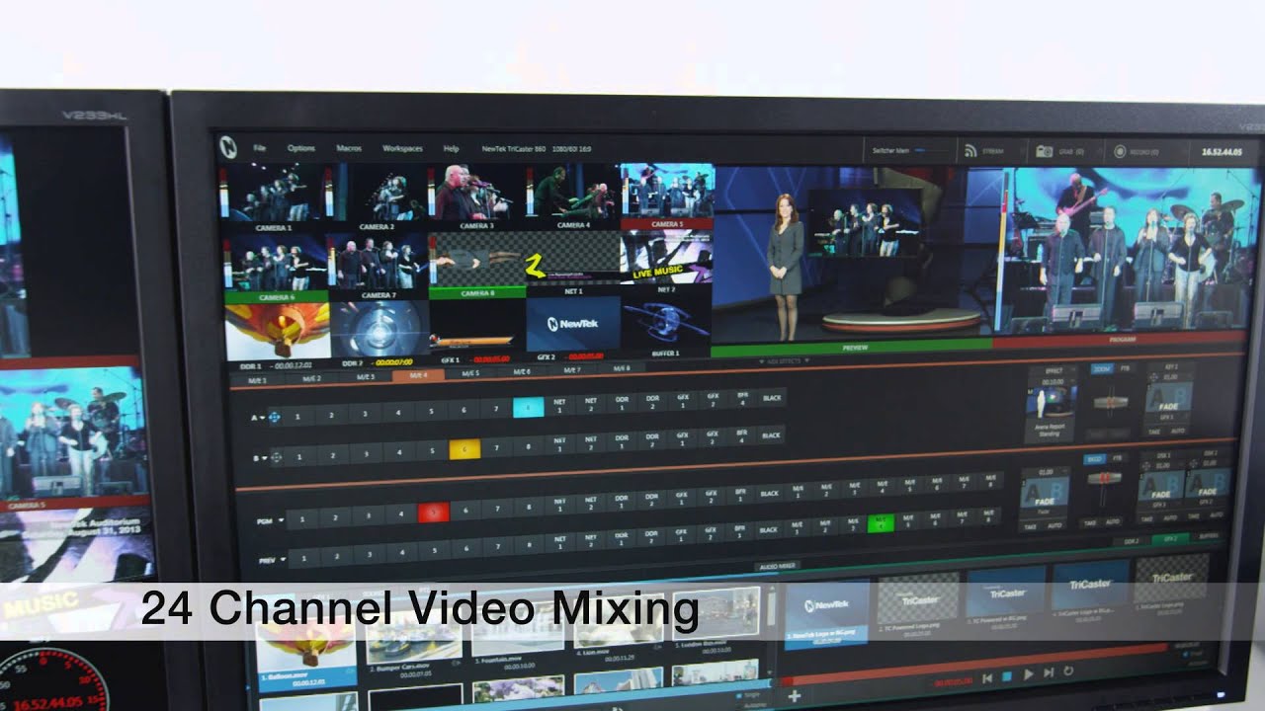Click the Stop square in the GFX player
This screenshot has height=711, width=1265.
pos(1007,675)
